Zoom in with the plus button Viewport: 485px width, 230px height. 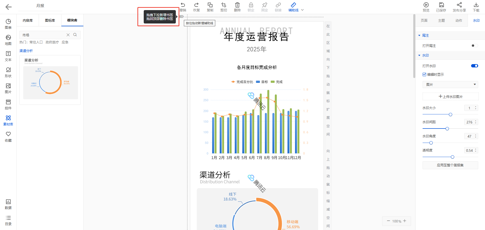point(405,221)
